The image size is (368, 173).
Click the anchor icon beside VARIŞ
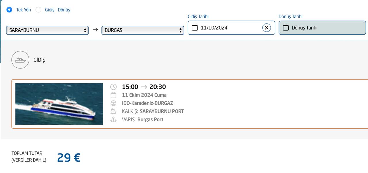tap(114, 119)
